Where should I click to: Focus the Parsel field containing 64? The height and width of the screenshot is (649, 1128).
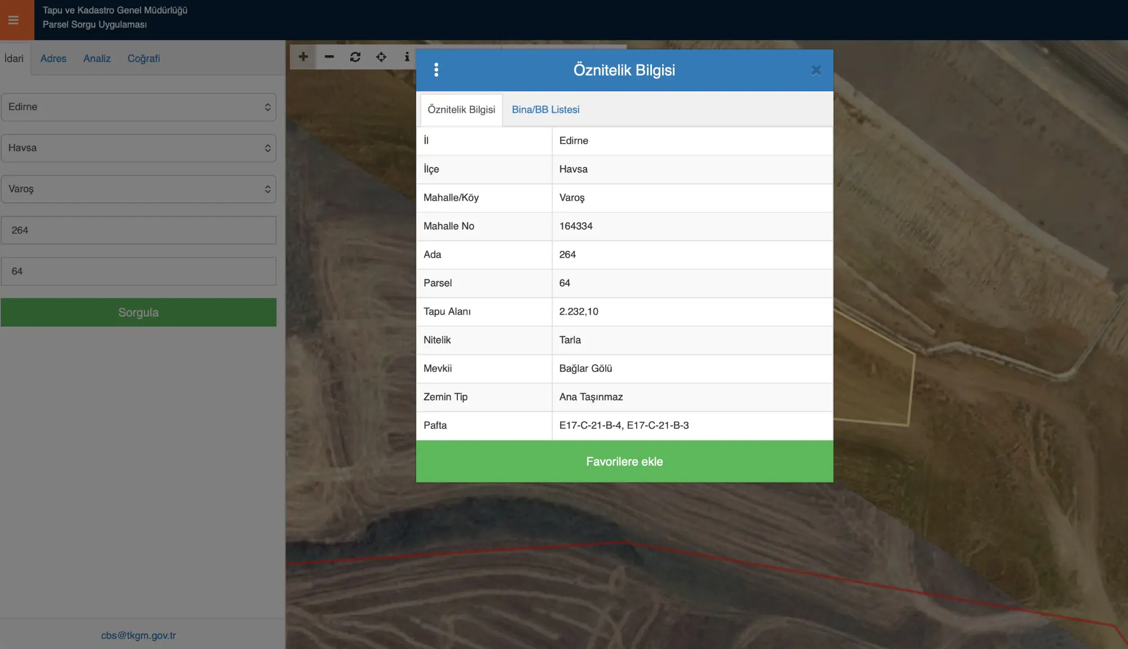pos(139,271)
